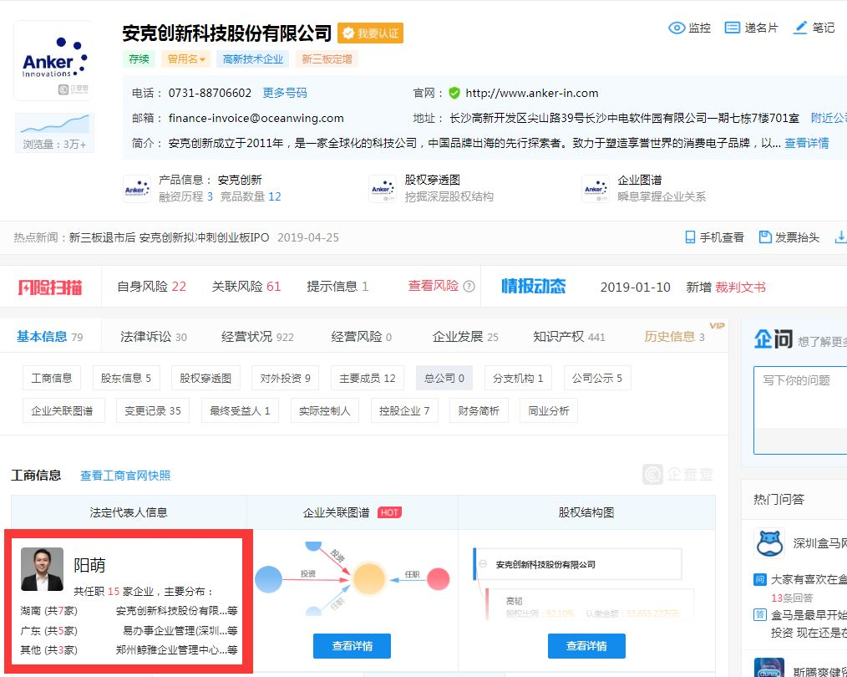Viewport: 847px width, 677px height.
Task: Expand 更多号码 phone numbers
Action: pyautogui.click(x=285, y=93)
